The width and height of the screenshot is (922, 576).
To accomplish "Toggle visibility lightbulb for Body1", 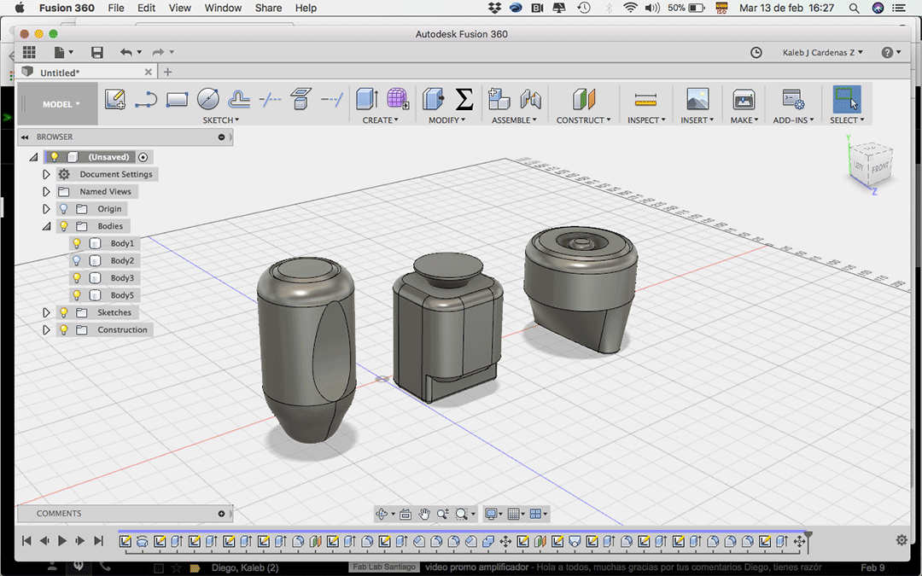I will (x=77, y=243).
